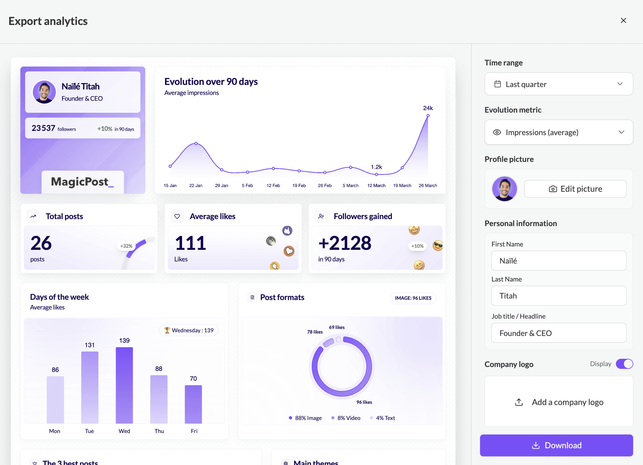This screenshot has width=643, height=465.
Task: Click the calendar icon in Time range
Action: point(497,84)
